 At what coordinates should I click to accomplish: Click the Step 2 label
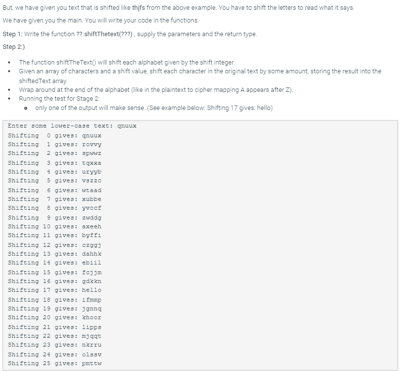point(14,47)
